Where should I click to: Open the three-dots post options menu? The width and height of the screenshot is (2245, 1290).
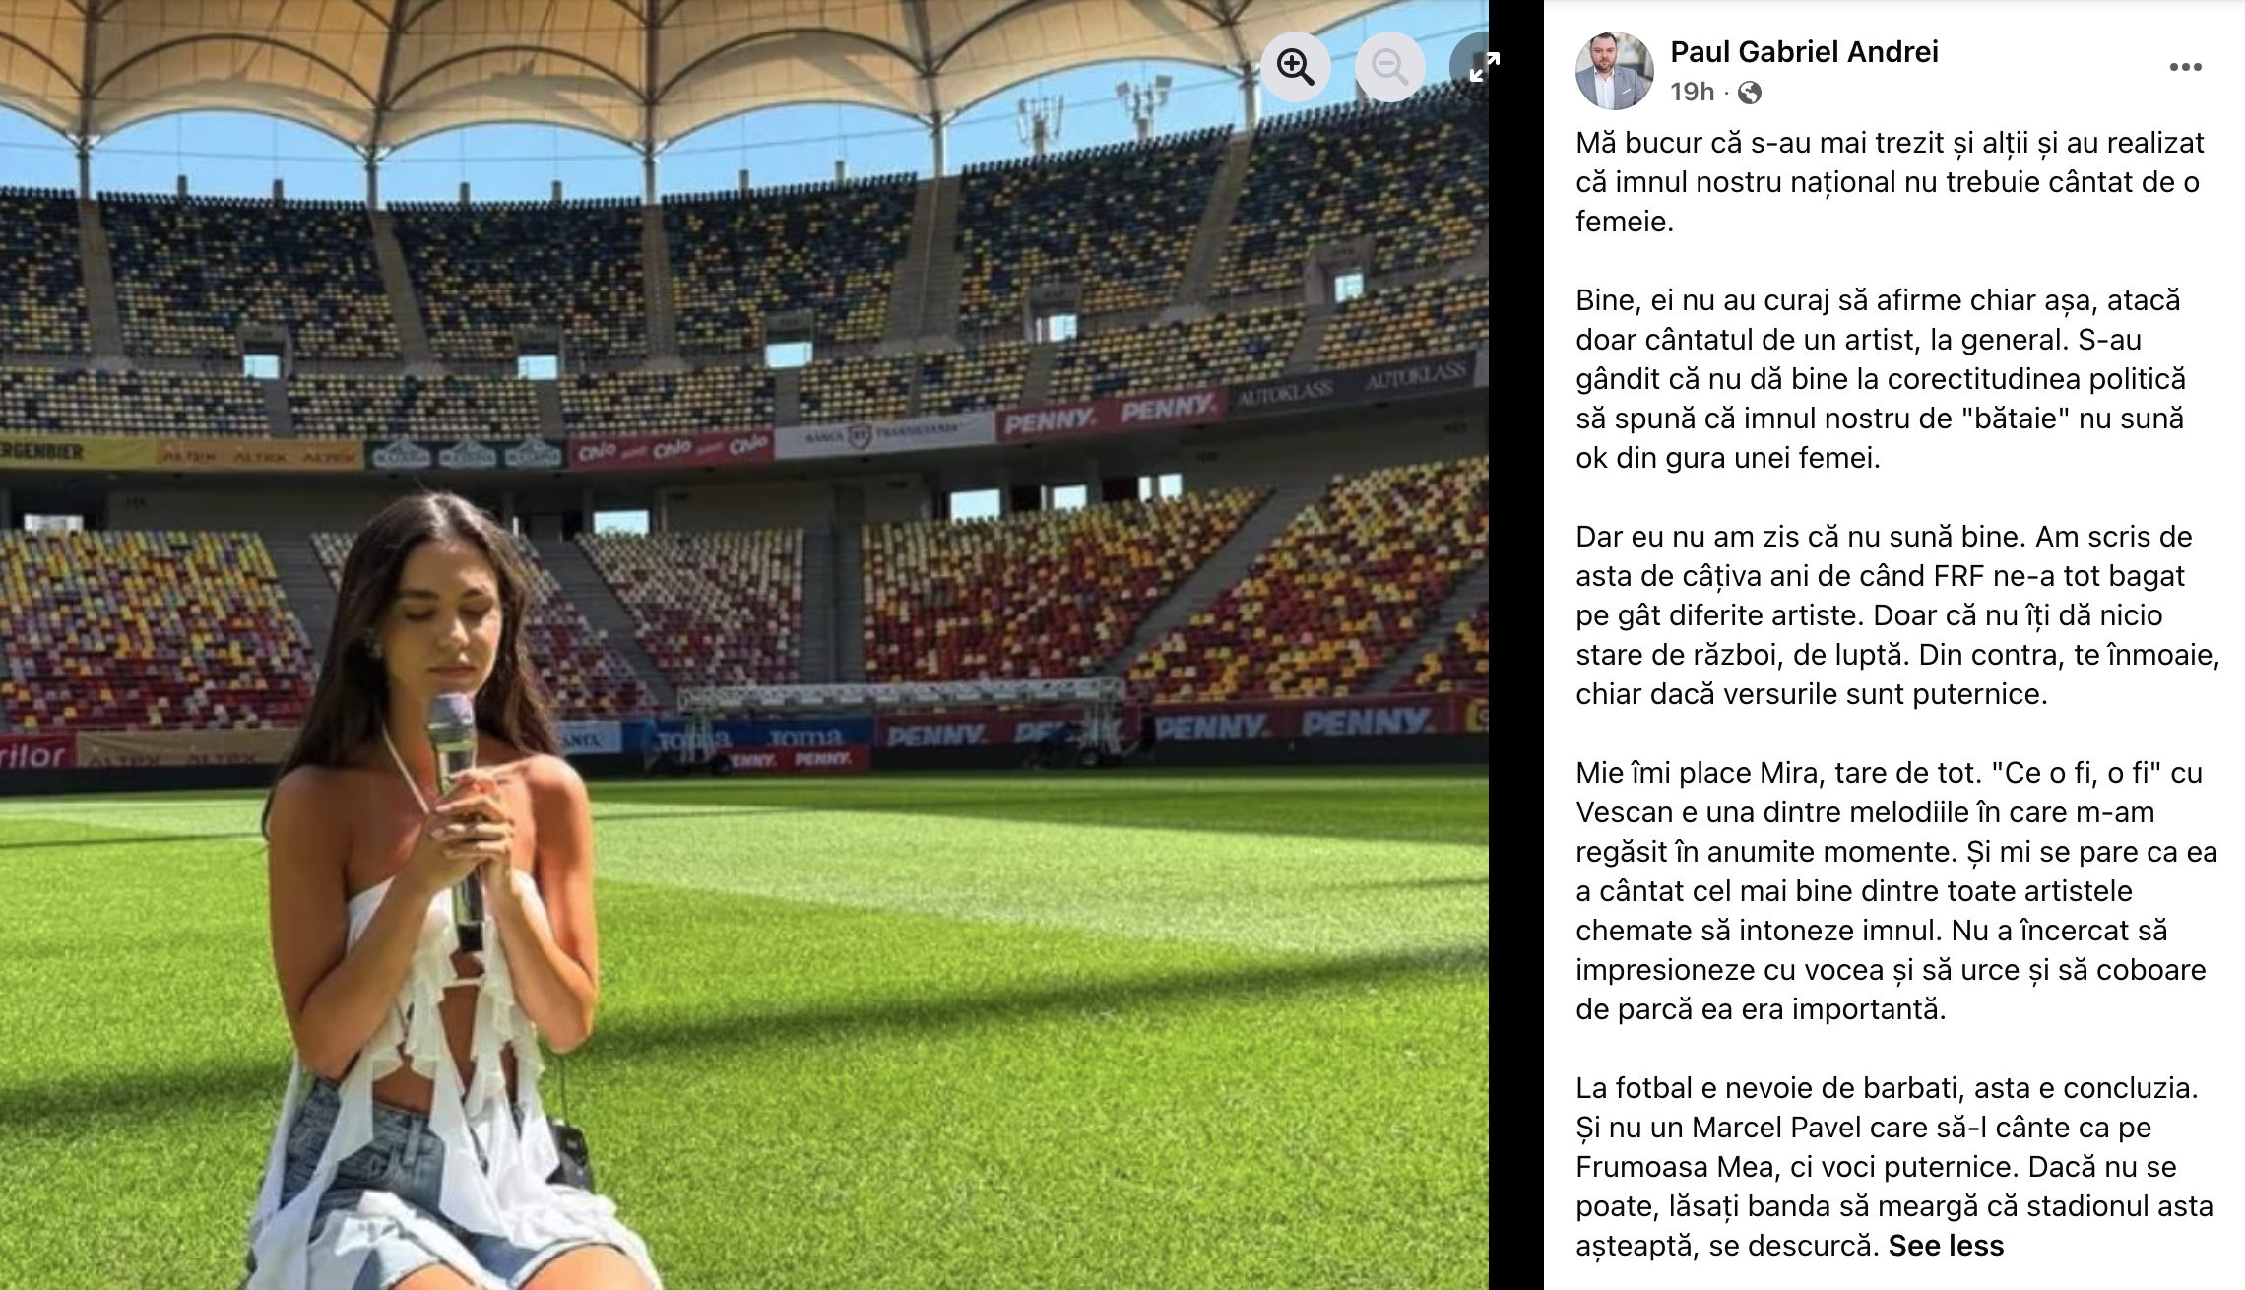pos(2185,67)
